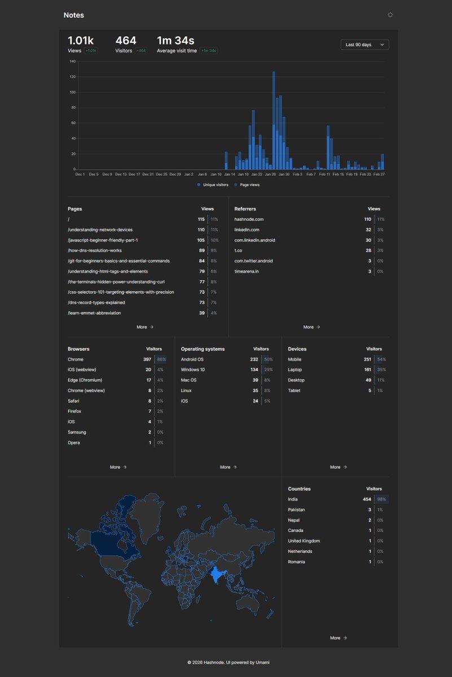
Task: Click More under the Devices list
Action: [339, 467]
